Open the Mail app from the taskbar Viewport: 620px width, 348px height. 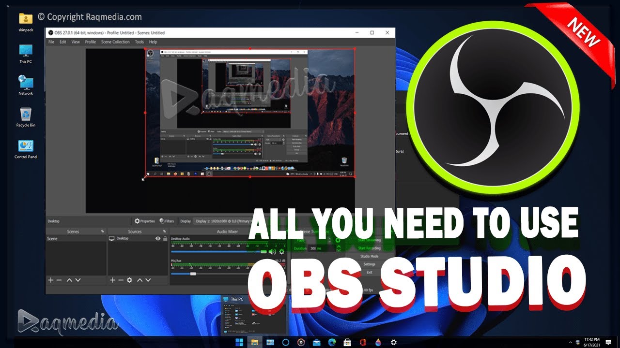coord(317,342)
